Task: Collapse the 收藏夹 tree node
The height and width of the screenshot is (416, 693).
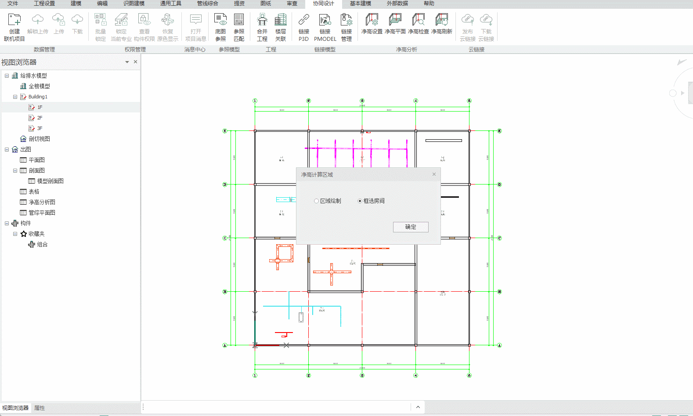Action: point(15,234)
